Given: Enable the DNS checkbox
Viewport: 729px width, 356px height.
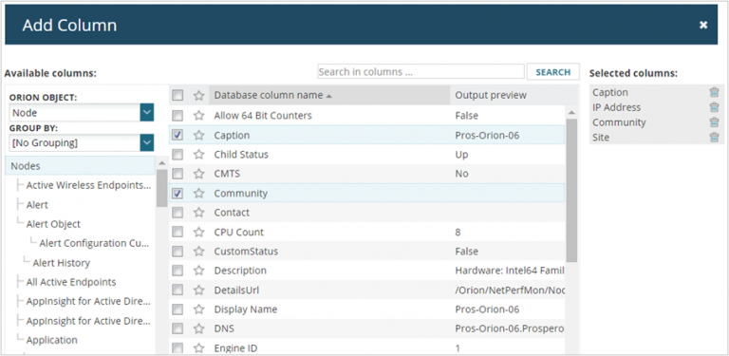Looking at the screenshot, I should pos(178,328).
